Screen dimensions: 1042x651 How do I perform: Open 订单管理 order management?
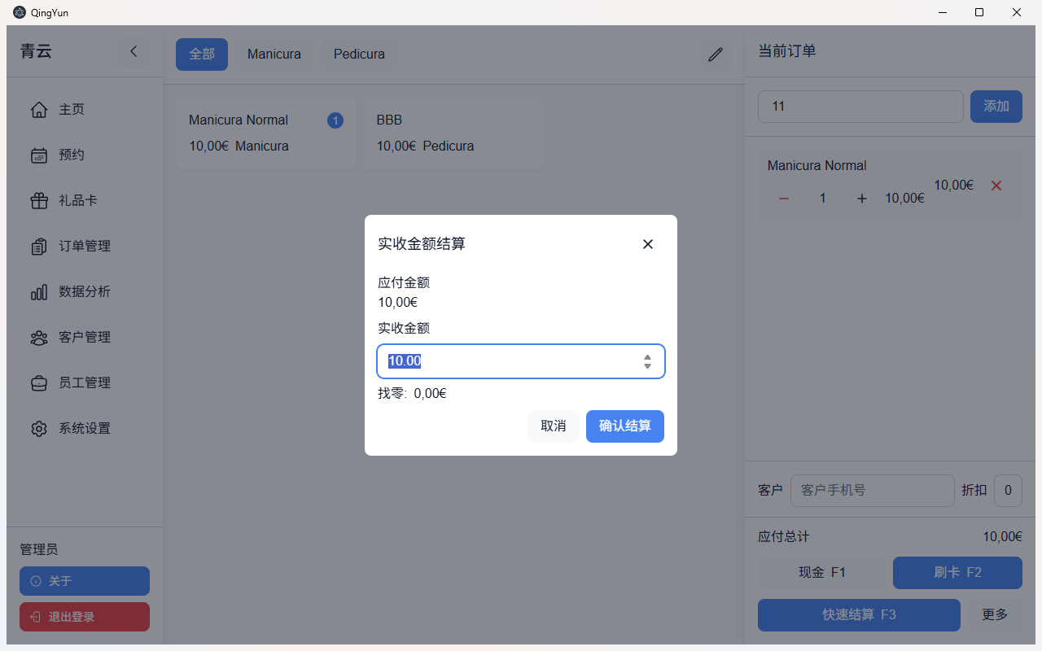(85, 246)
